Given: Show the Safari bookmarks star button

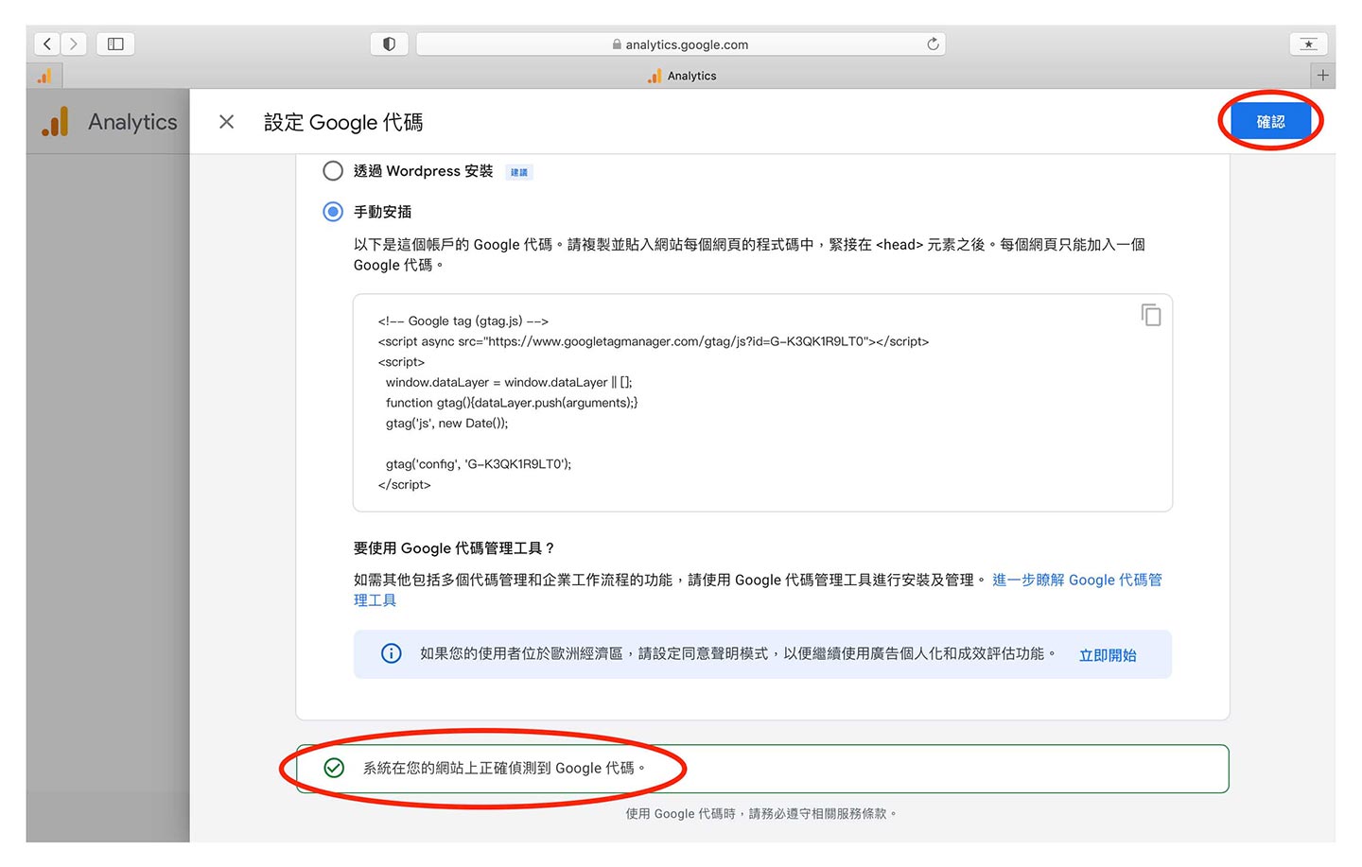Looking at the screenshot, I should [1308, 44].
